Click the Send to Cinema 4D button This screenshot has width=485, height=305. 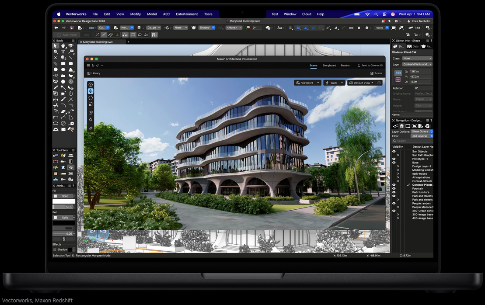(x=370, y=66)
